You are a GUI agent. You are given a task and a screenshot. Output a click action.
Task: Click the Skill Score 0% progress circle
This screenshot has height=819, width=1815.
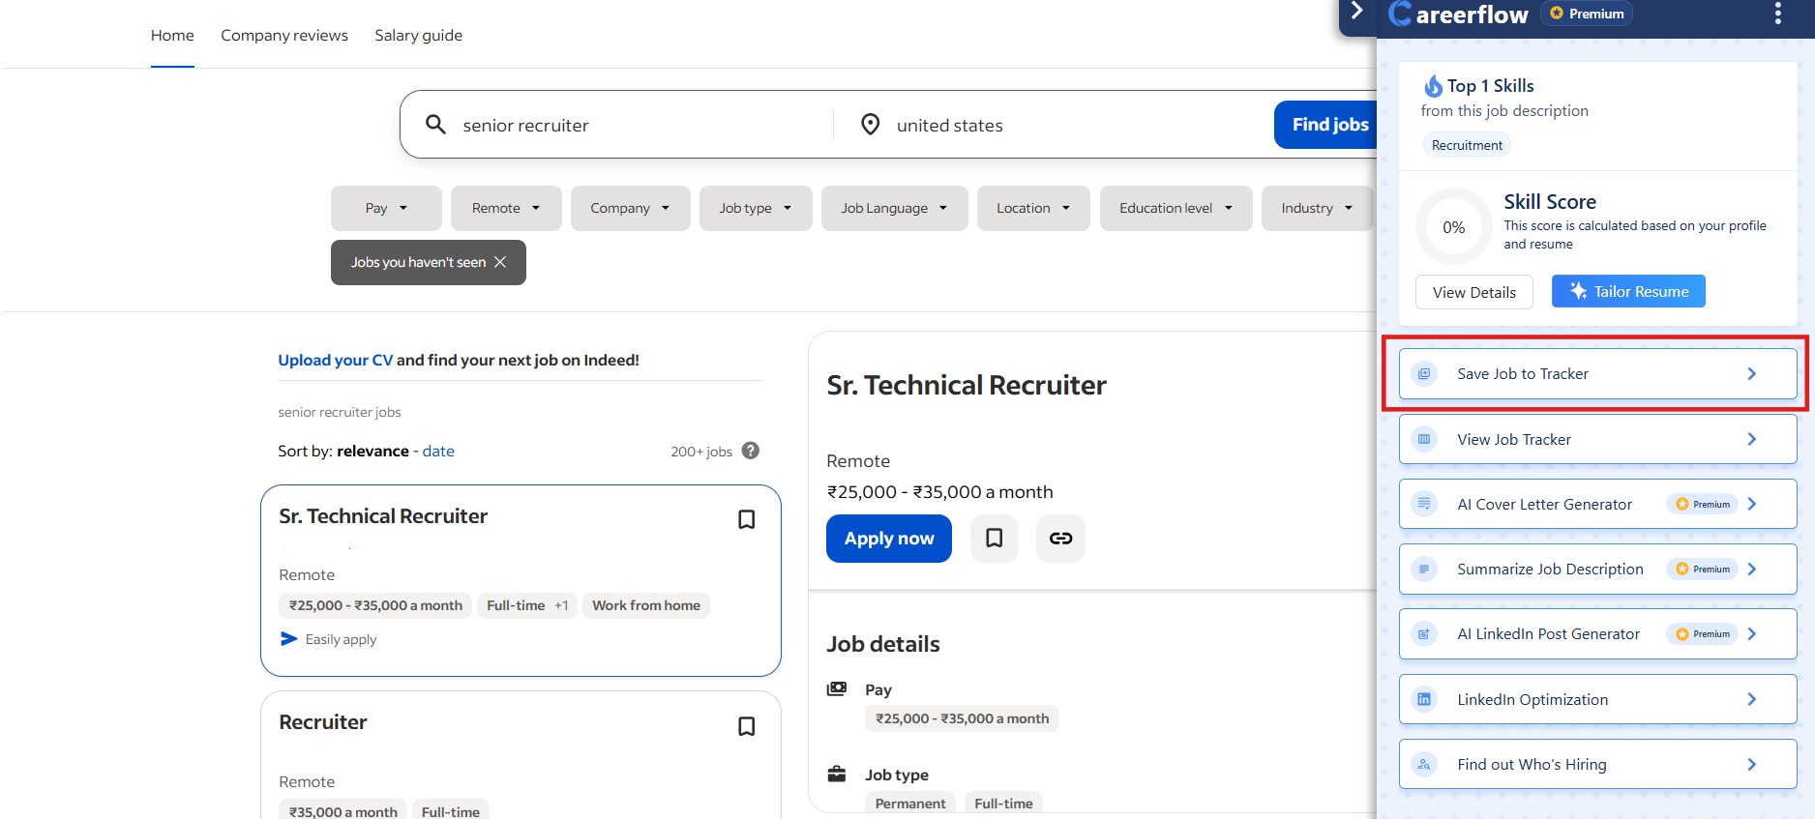click(1454, 227)
